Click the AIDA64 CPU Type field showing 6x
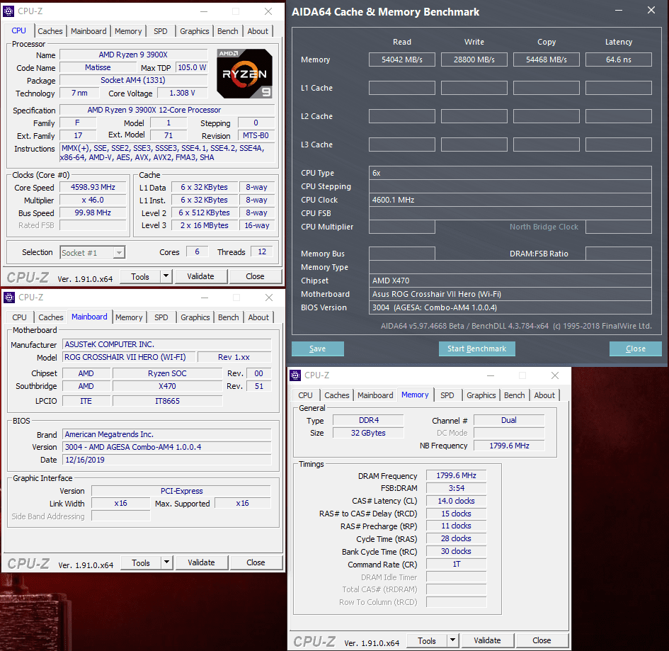Viewport: 669px width, 651px height. (x=510, y=173)
